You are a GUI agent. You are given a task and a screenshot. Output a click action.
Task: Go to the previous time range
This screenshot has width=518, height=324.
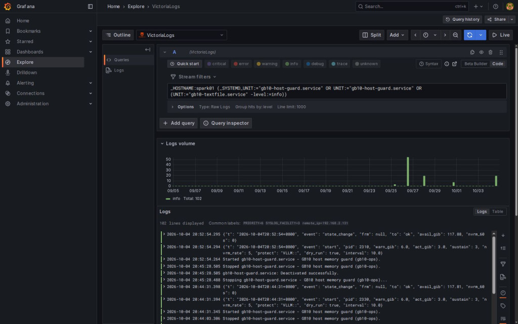tap(415, 35)
